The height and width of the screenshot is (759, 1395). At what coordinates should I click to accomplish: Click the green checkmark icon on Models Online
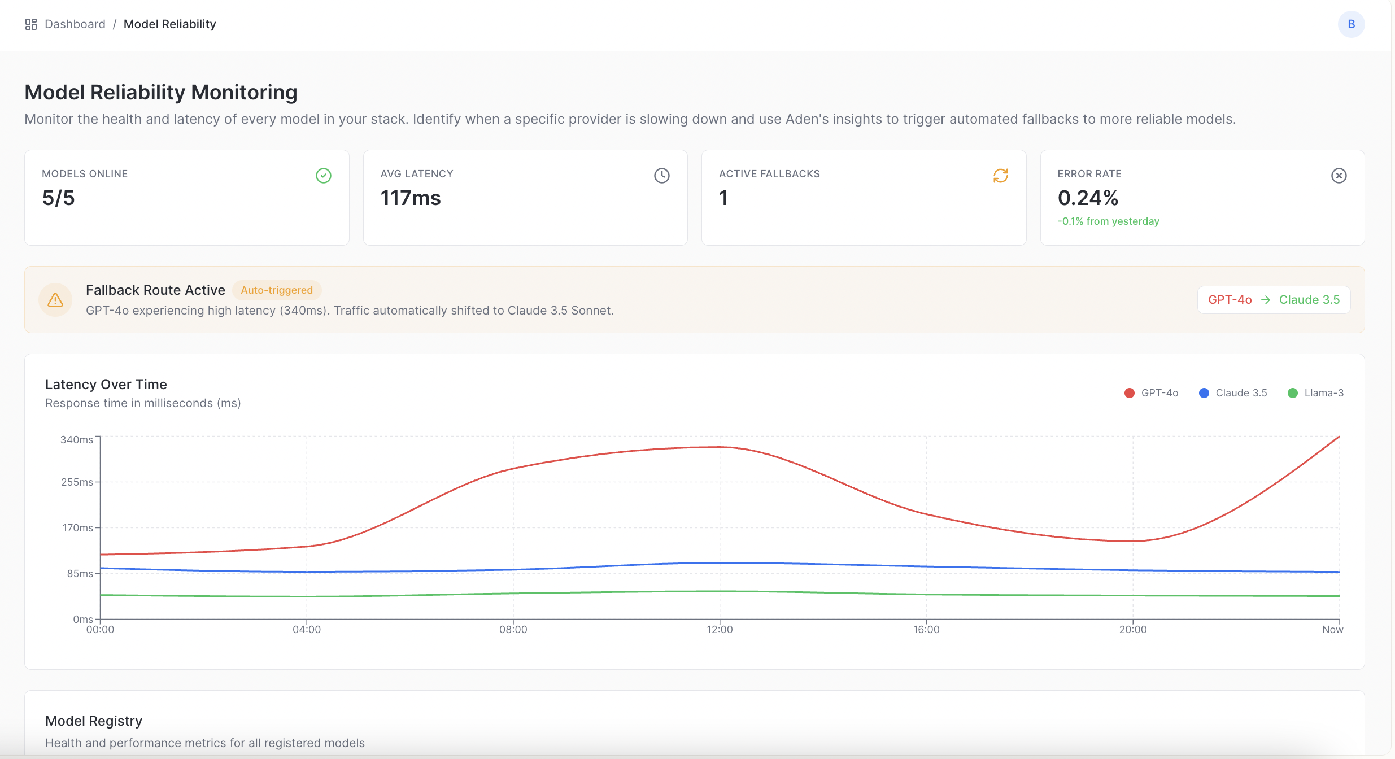324,176
